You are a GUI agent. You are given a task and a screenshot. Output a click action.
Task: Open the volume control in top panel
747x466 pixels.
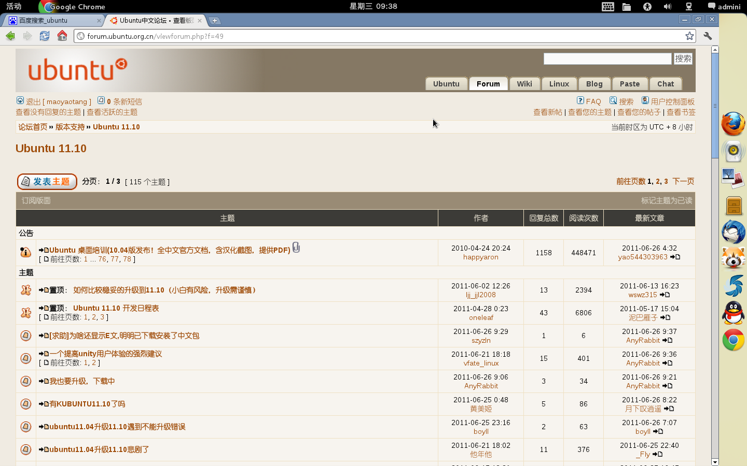tap(668, 7)
